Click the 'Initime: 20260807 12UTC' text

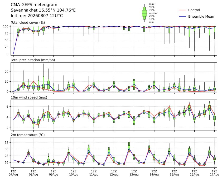(37, 16)
